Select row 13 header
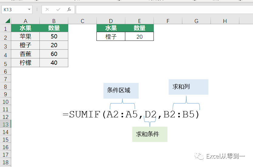This screenshot has width=253, height=167. [x=5, y=124]
